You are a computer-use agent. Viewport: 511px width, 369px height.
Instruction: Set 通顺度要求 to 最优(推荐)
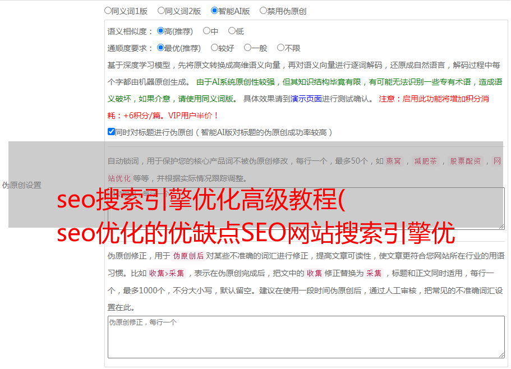tap(160, 48)
